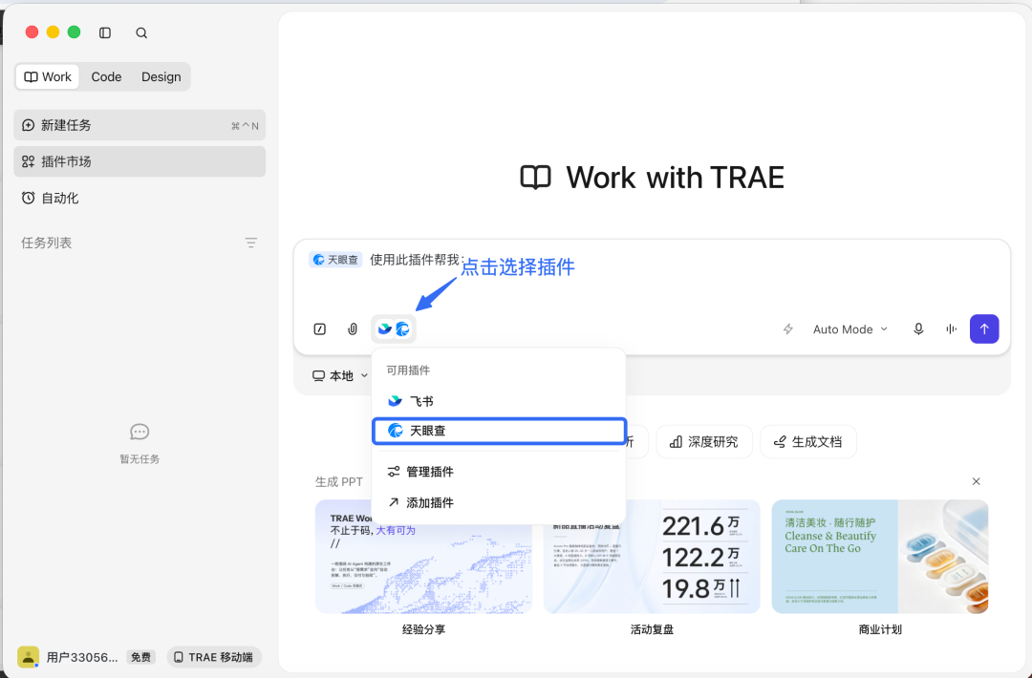Open 管理插件 manage plugins

point(498,472)
